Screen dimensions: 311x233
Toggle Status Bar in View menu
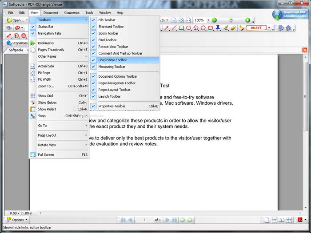(x=59, y=27)
